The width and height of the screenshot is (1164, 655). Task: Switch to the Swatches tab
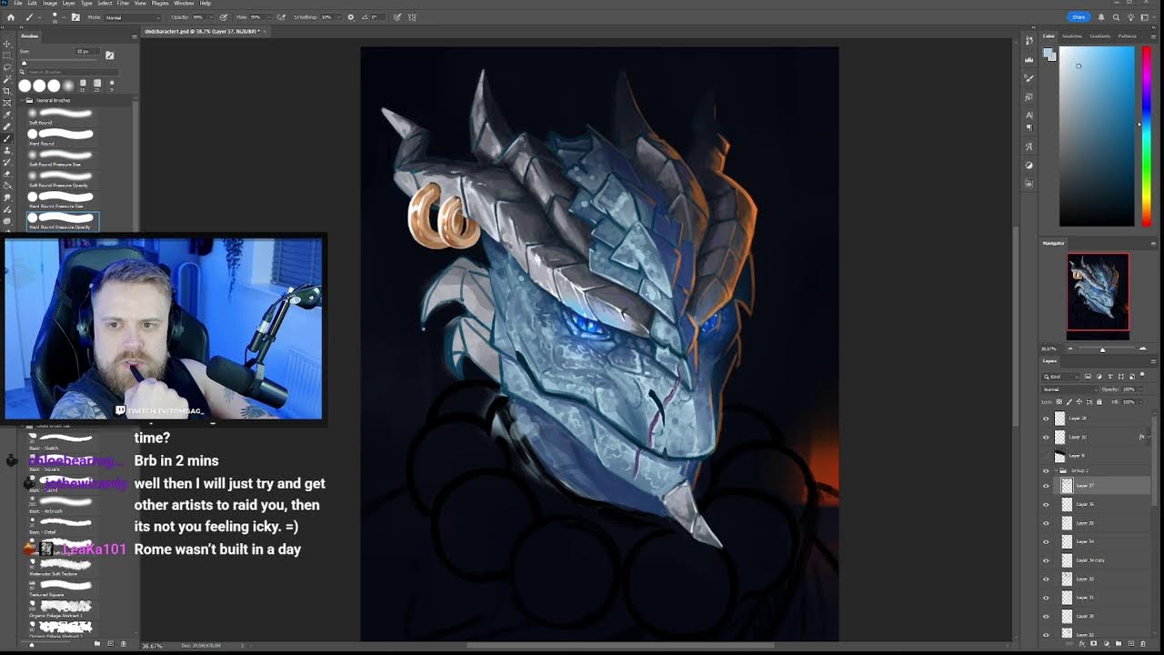click(x=1072, y=36)
